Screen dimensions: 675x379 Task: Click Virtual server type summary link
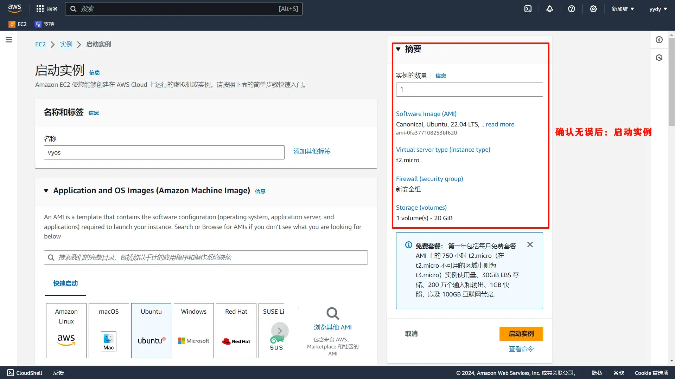pyautogui.click(x=443, y=150)
